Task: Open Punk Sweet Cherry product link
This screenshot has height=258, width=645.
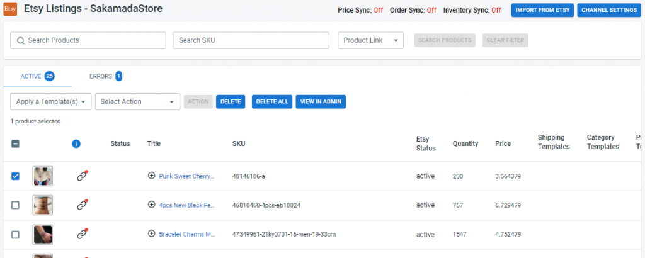Action: pyautogui.click(x=186, y=176)
